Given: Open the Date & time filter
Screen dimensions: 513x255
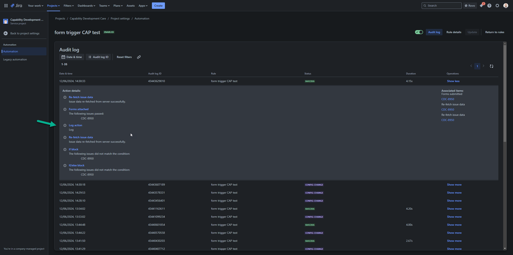Looking at the screenshot, I should point(72,57).
